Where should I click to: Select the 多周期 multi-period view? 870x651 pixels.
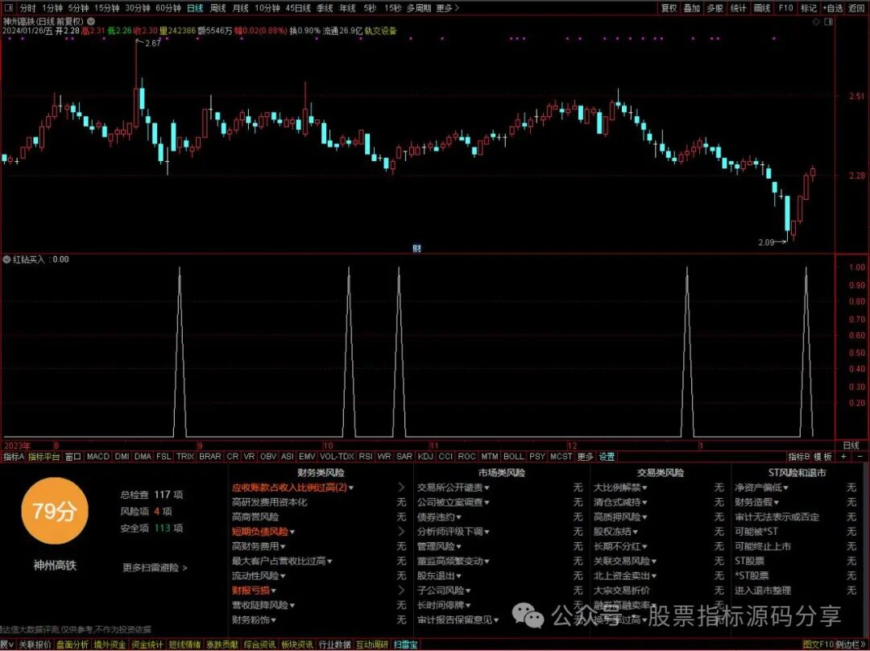point(418,8)
